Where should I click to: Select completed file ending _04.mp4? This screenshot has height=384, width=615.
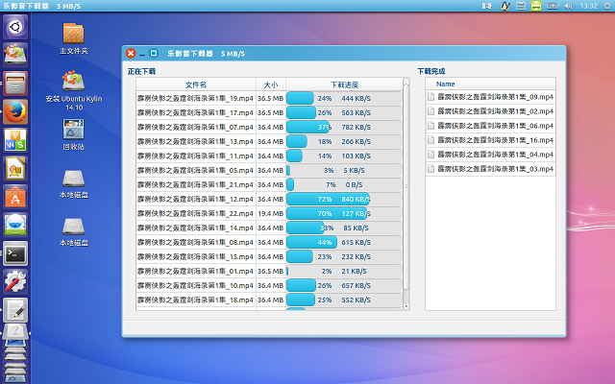490,155
